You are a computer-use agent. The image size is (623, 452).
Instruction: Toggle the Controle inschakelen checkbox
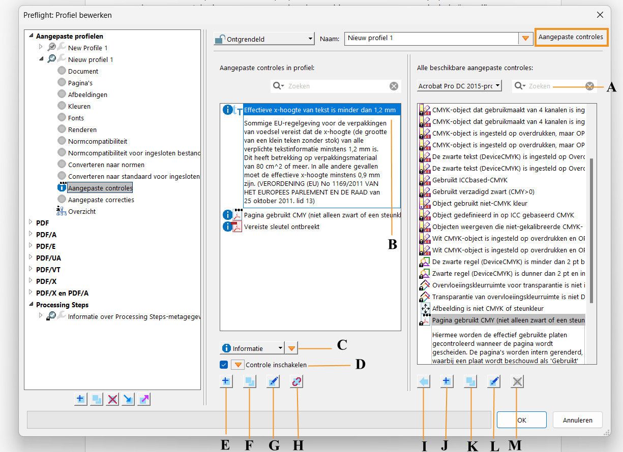coord(224,364)
